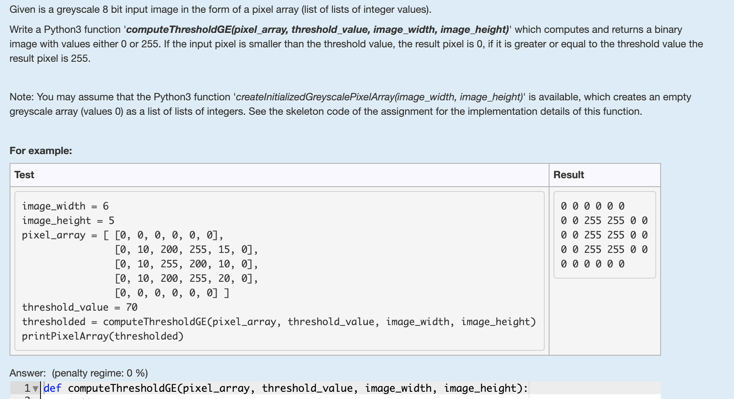Click the first row of result output
The height and width of the screenshot is (399, 734).
click(x=592, y=206)
